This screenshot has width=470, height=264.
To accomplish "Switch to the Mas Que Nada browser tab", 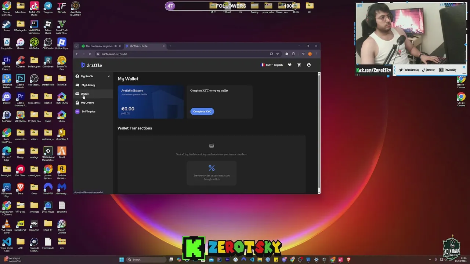I will pyautogui.click(x=98, y=46).
